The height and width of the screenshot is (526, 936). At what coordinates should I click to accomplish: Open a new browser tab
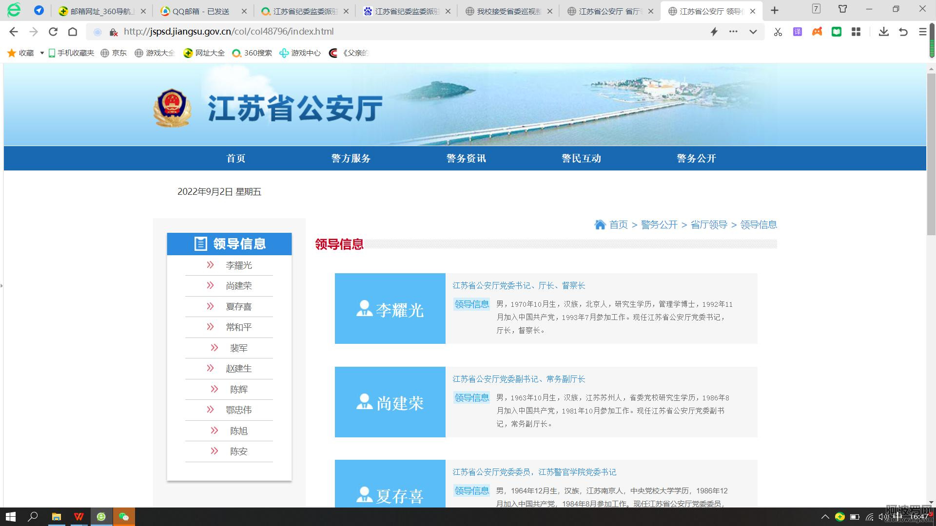[775, 10]
